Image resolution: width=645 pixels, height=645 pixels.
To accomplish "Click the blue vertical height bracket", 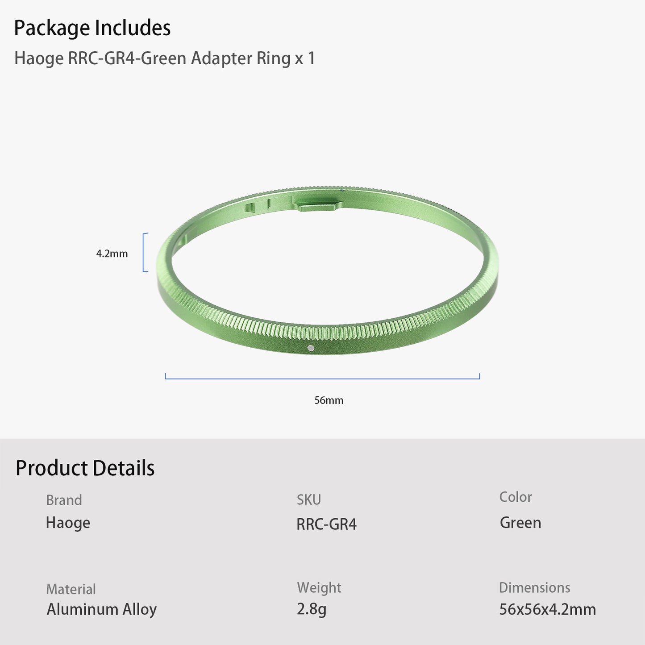I will pos(144,252).
